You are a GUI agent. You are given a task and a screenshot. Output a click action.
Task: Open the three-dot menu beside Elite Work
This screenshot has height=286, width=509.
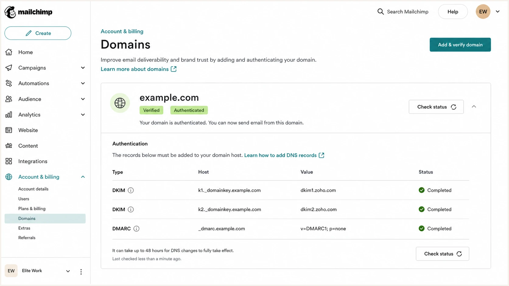81,272
